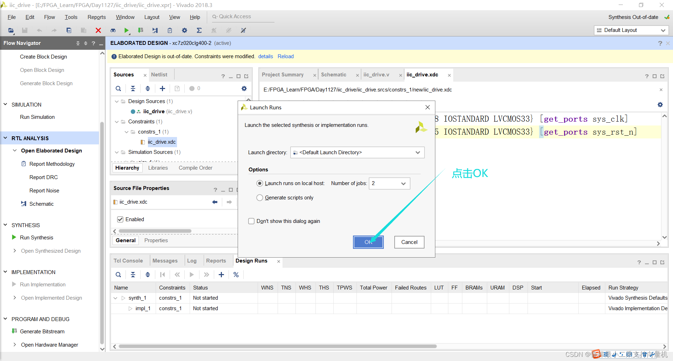The height and width of the screenshot is (361, 673).
Task: Expand Open Synthesized Design item
Action: (x=14, y=251)
